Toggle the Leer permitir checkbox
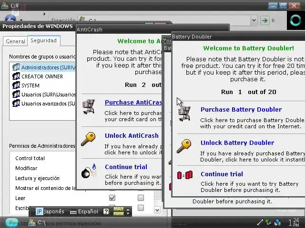Image resolution: width=305 pixels, height=228 pixels. click(112, 198)
